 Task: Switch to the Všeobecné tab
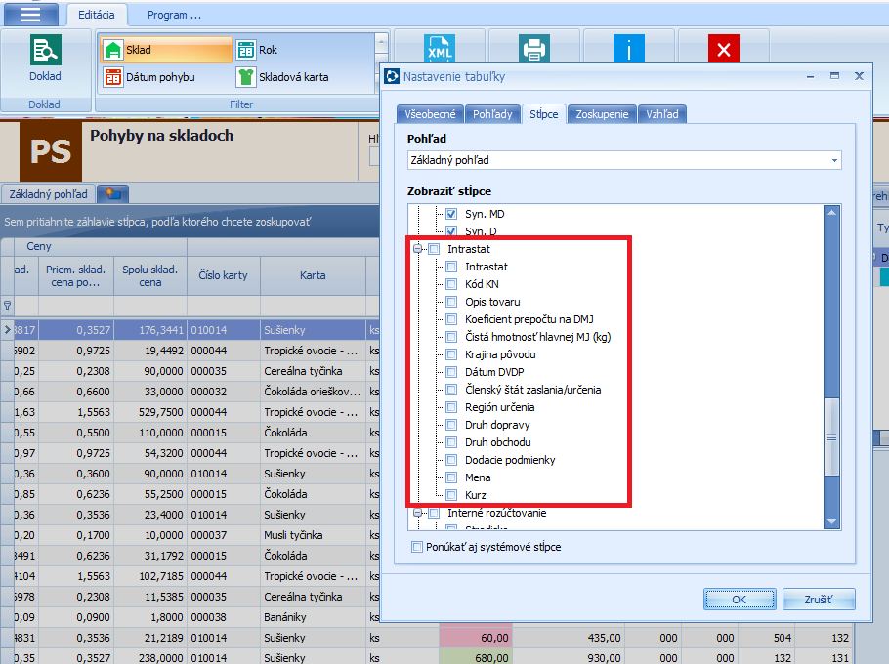click(430, 114)
